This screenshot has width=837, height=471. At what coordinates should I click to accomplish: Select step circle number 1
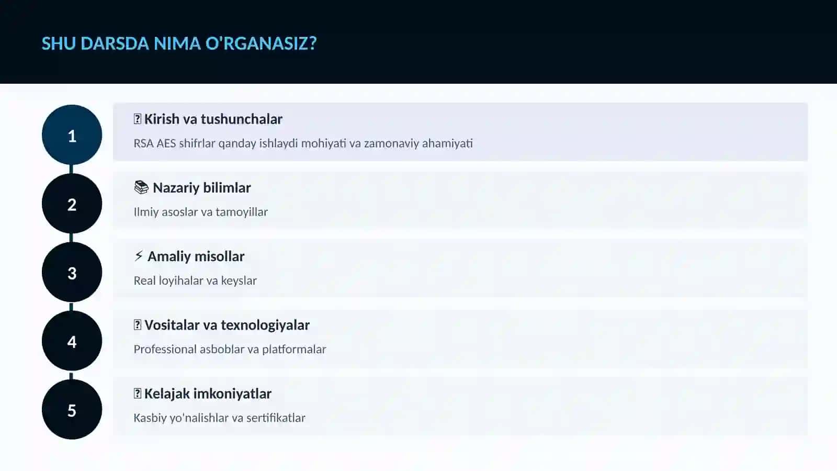[x=72, y=135]
